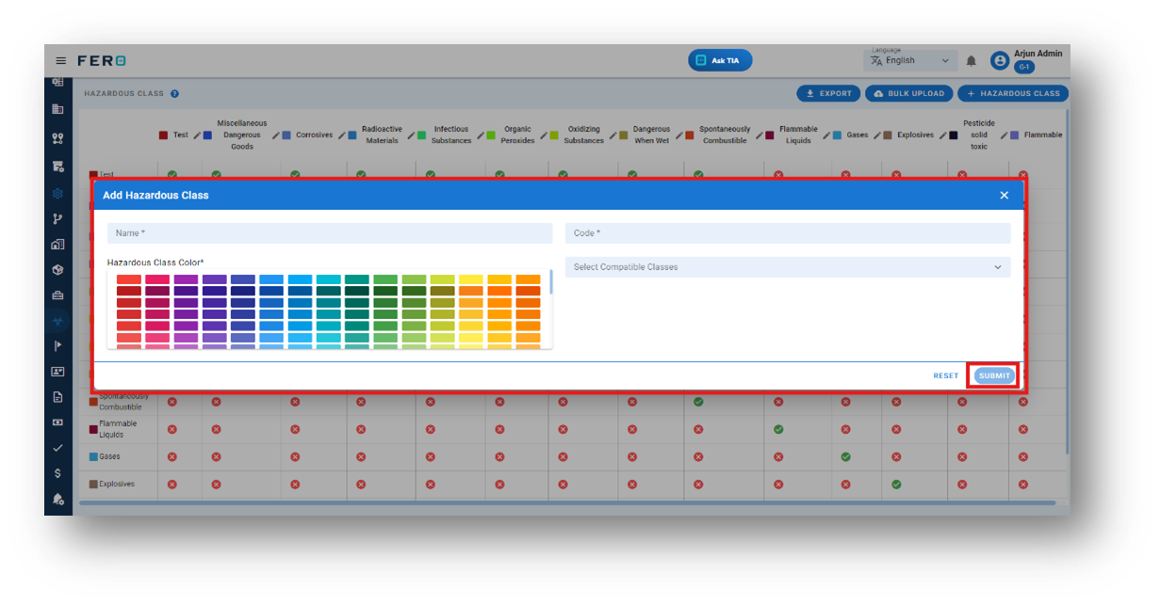Open the Arjun Admin profile avatar
Viewport: 1160px width, 605px height.
(1000, 61)
